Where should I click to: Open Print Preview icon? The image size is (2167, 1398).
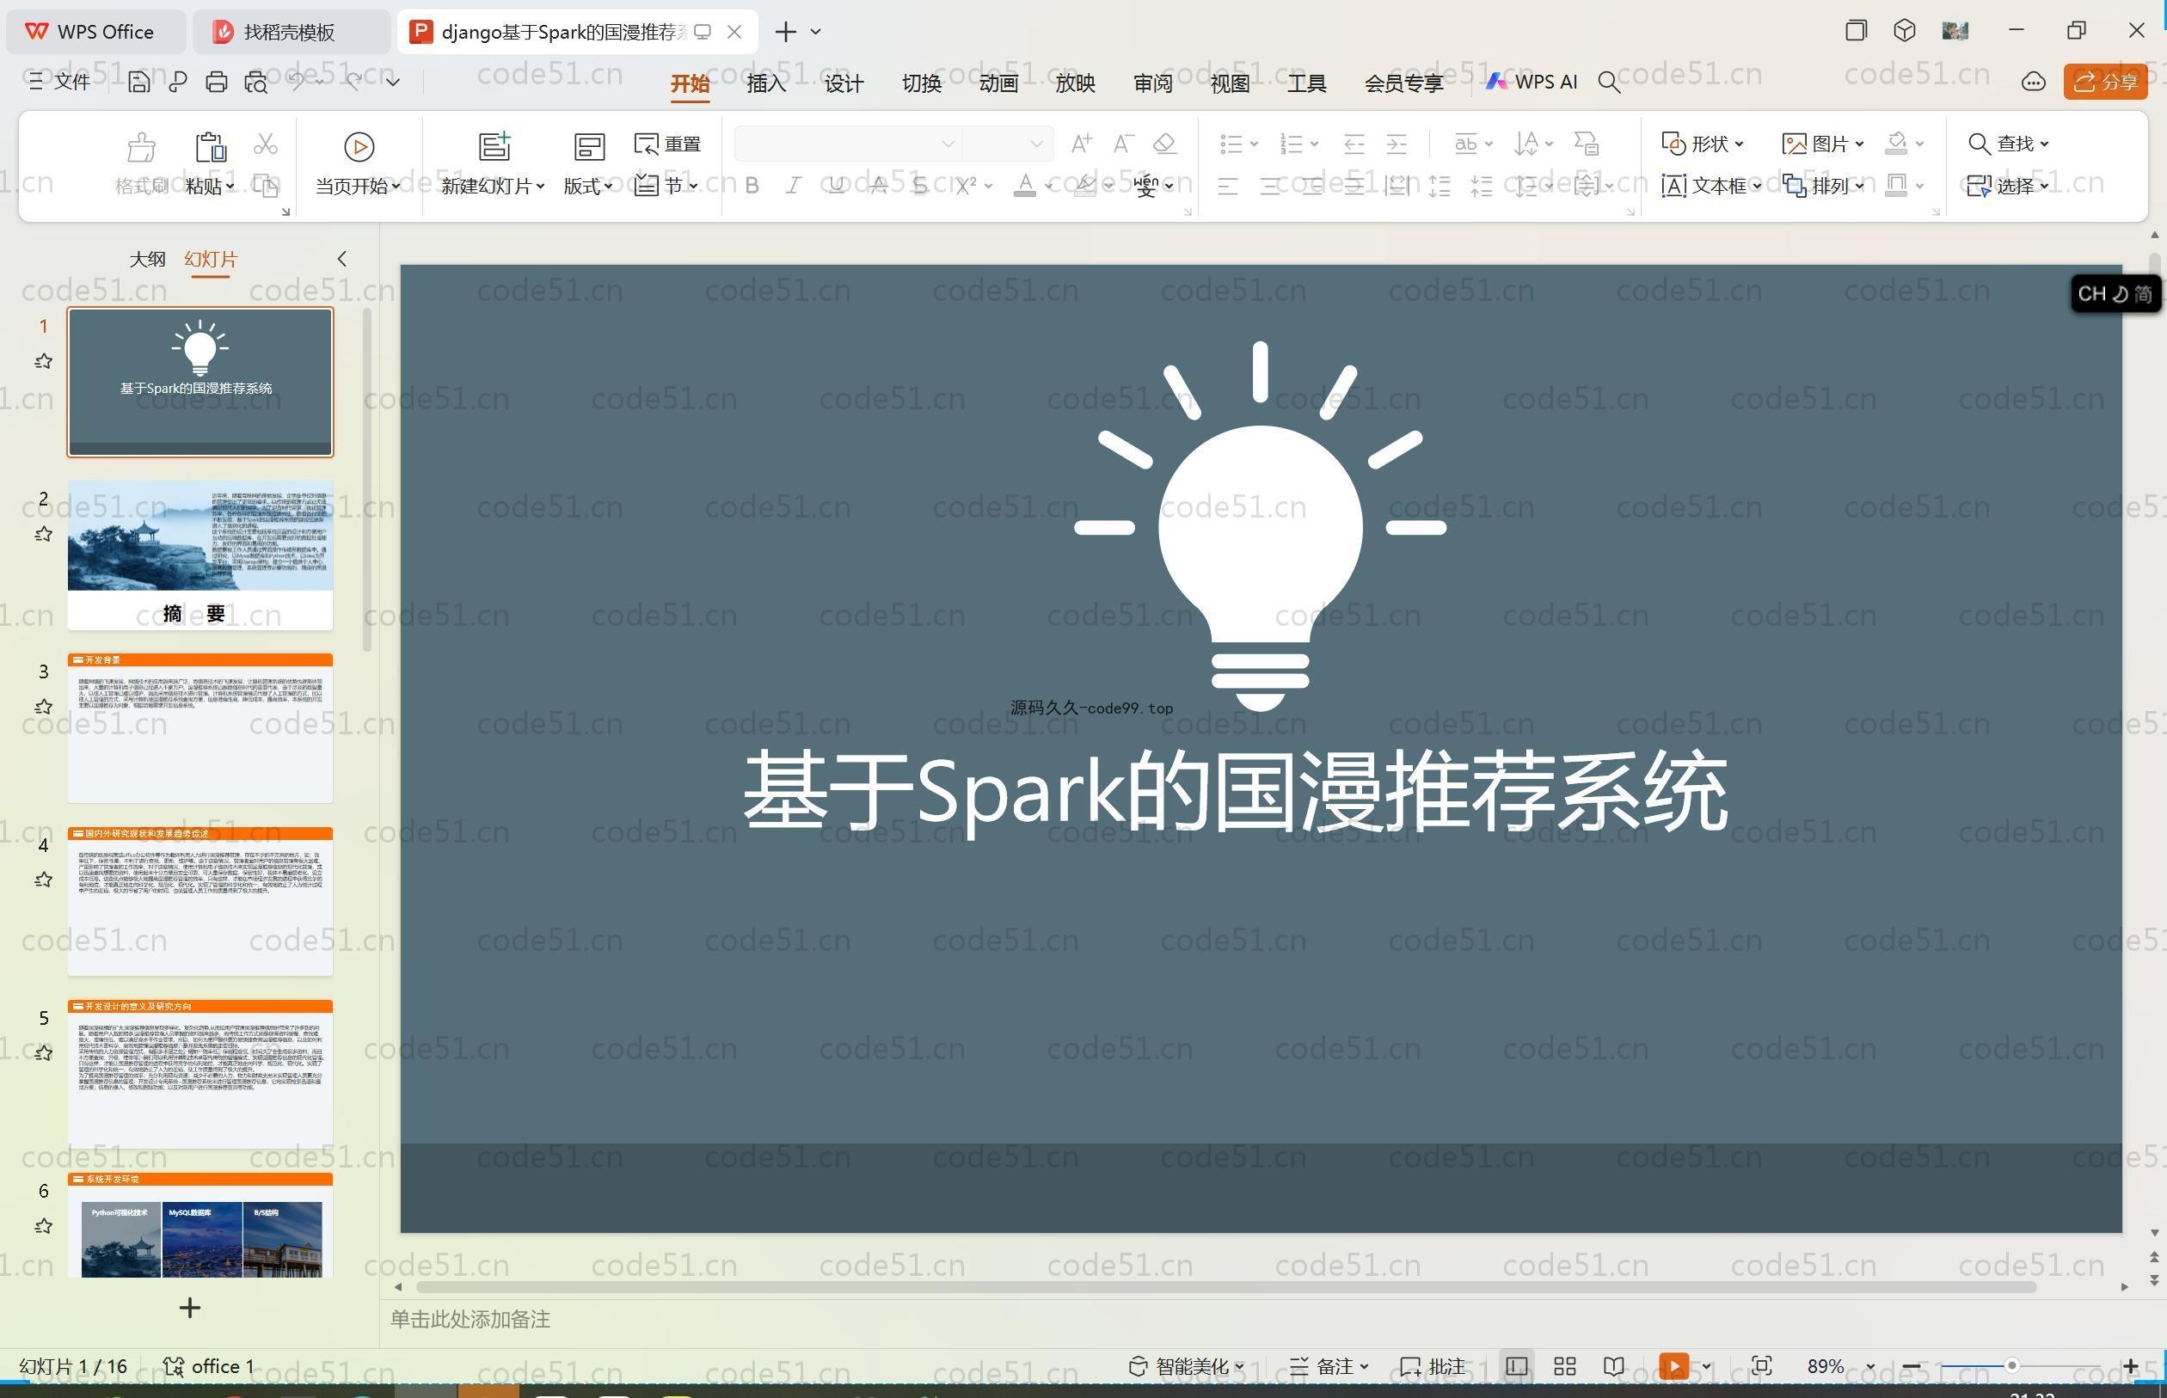click(256, 82)
